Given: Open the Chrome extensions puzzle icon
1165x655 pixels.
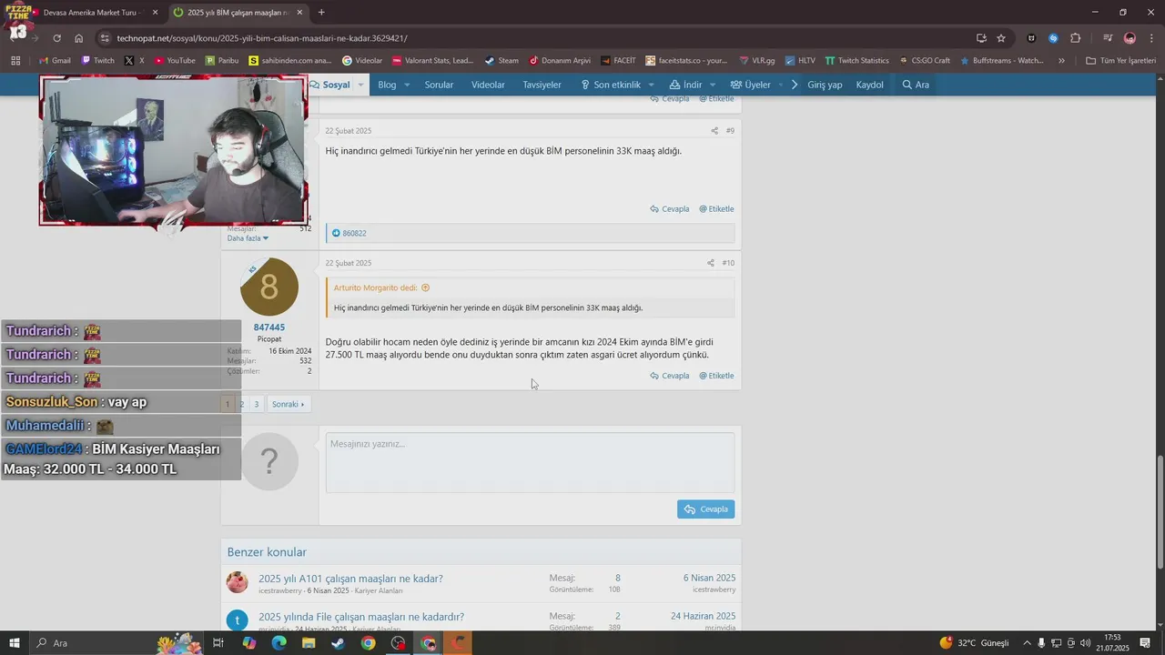Looking at the screenshot, I should coord(1076,38).
